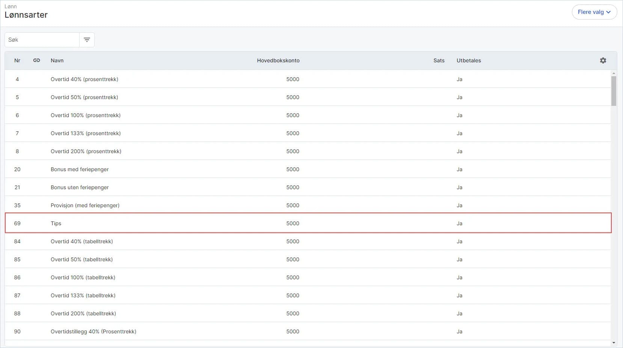Focus the Søk search field
Screen dimensions: 623x348
(42, 40)
